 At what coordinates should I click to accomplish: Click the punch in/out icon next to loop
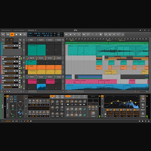[x=62, y=34]
